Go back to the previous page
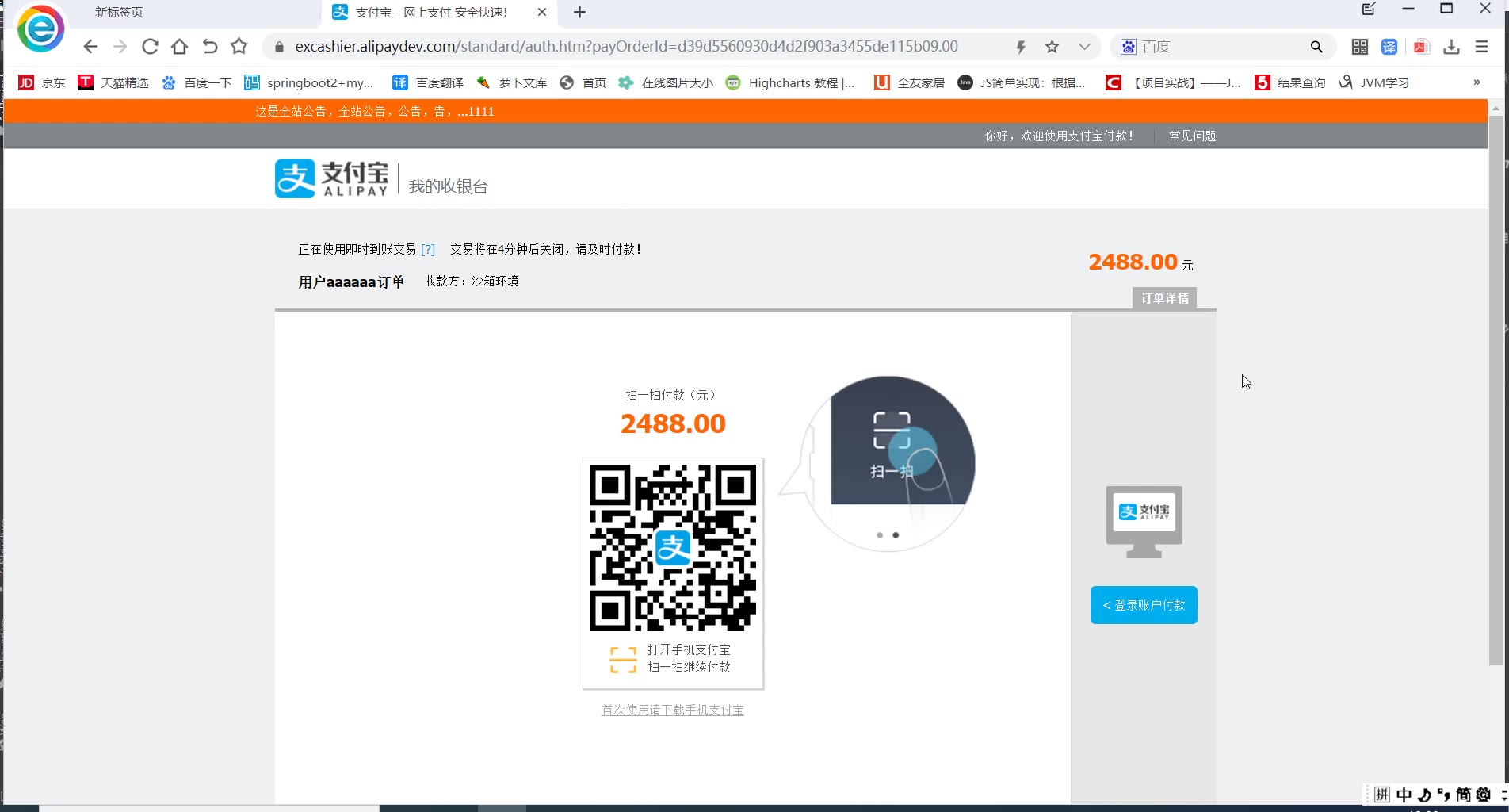 (x=90, y=47)
